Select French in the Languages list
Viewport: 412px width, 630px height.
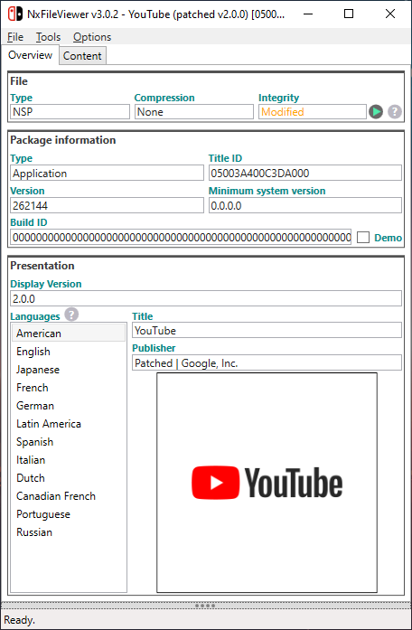[x=69, y=388]
